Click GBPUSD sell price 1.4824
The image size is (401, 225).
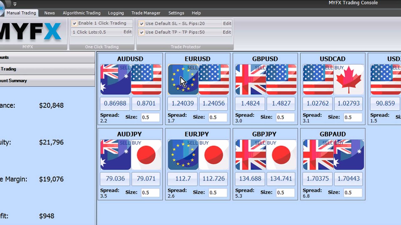click(250, 103)
